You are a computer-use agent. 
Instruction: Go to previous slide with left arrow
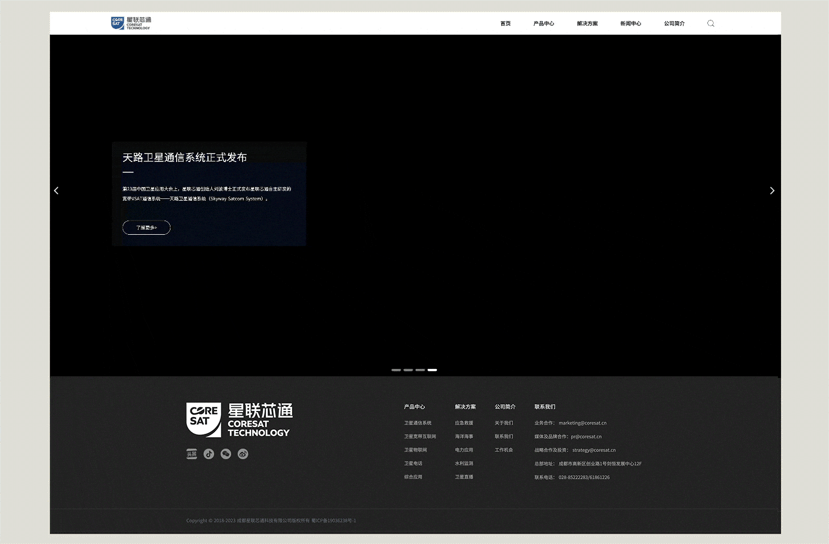(56, 190)
